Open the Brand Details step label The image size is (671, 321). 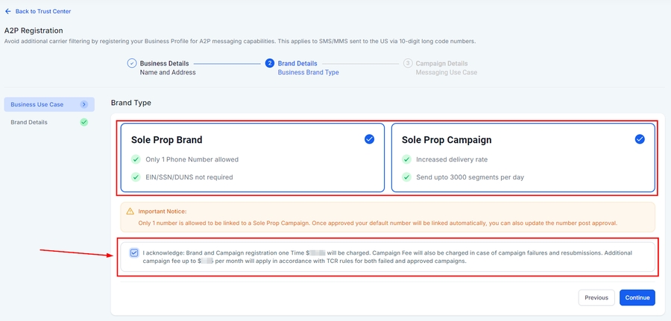click(297, 64)
